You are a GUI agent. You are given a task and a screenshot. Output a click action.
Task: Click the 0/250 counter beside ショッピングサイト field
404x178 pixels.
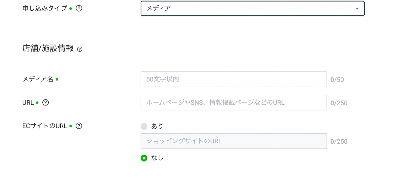tap(339, 142)
